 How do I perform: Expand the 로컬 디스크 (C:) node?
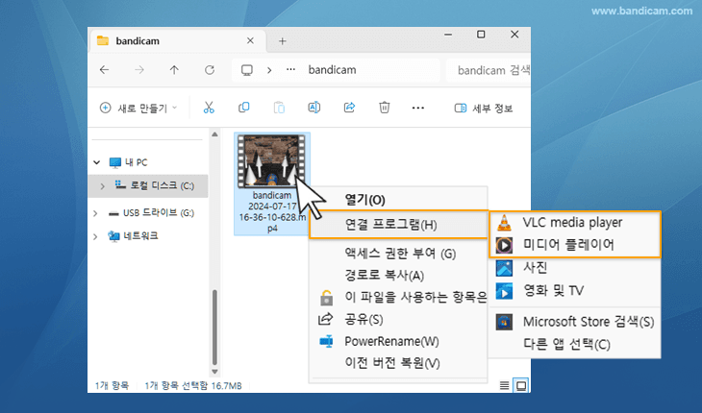tap(103, 186)
